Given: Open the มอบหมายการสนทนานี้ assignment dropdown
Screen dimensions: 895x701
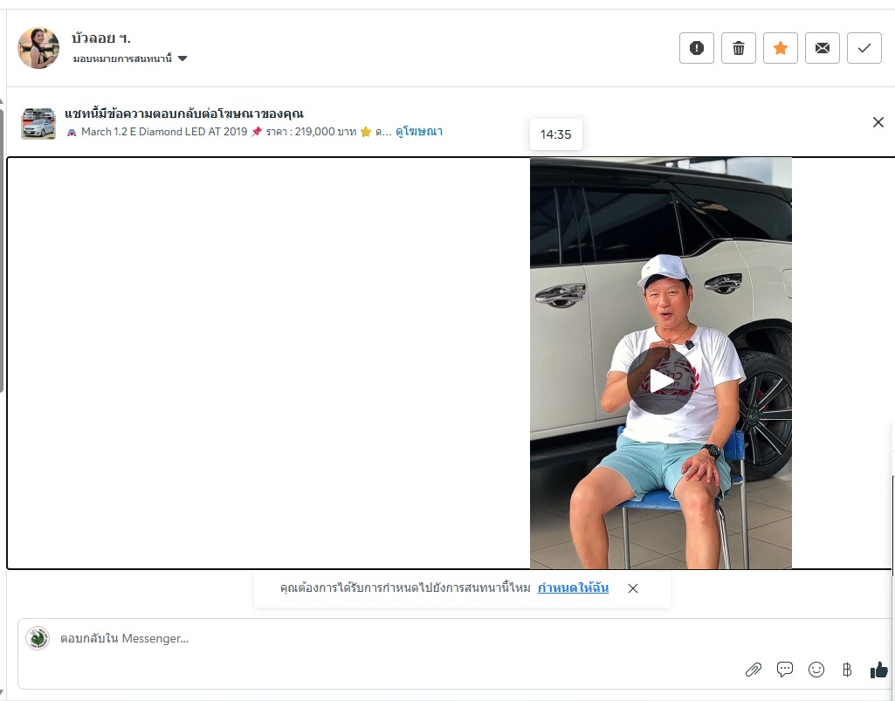Looking at the screenshot, I should [x=130, y=58].
